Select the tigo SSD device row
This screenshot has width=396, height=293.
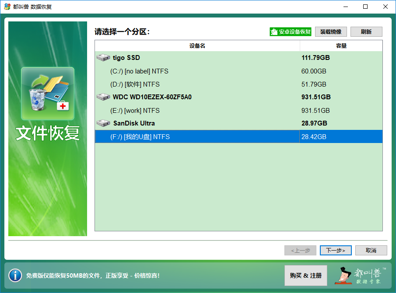tap(238, 58)
